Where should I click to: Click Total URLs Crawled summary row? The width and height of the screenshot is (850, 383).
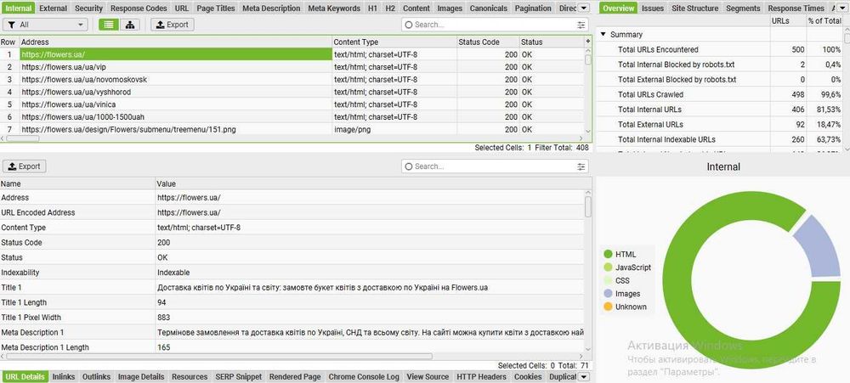720,94
